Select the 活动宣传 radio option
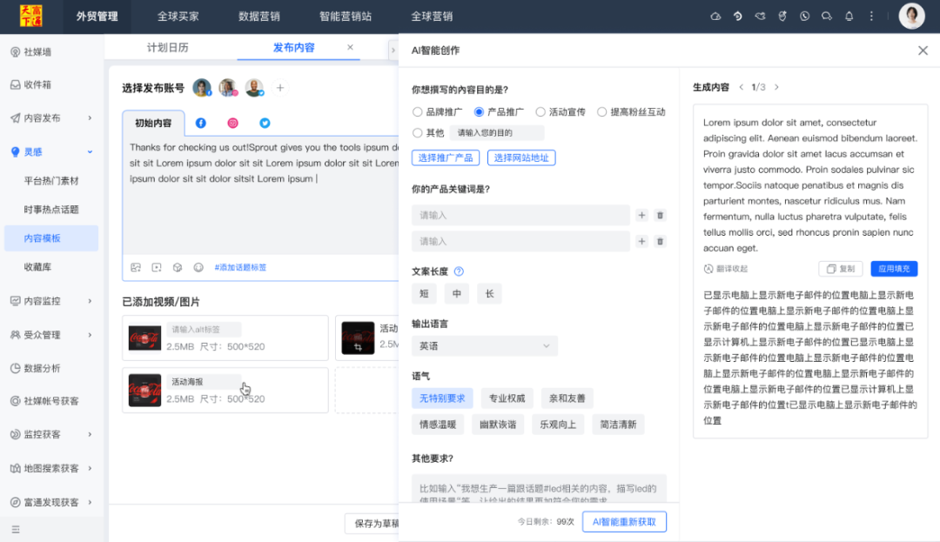Screen dimensions: 940x542 coord(561,112)
